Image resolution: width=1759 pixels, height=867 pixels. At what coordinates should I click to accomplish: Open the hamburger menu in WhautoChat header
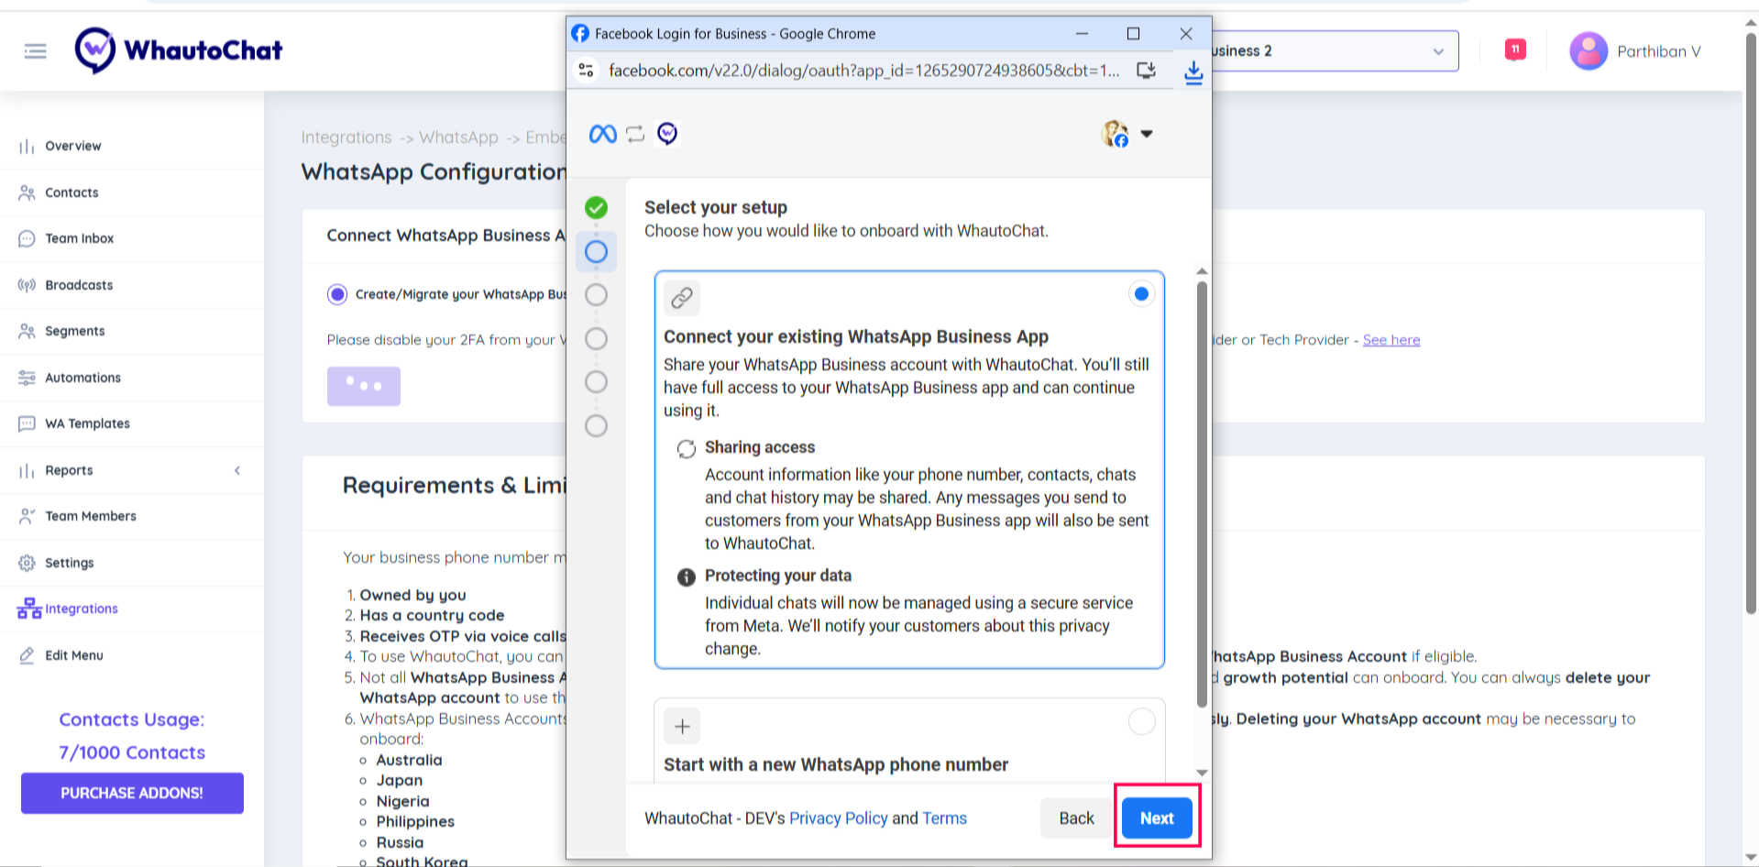coord(35,51)
